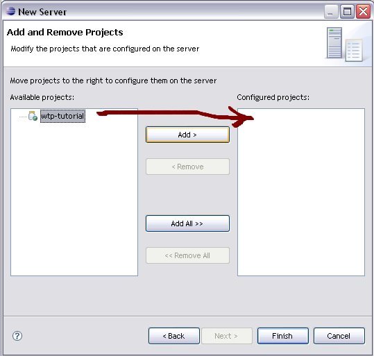
Task: Minimize the New Server dialog
Action: tap(330, 12)
